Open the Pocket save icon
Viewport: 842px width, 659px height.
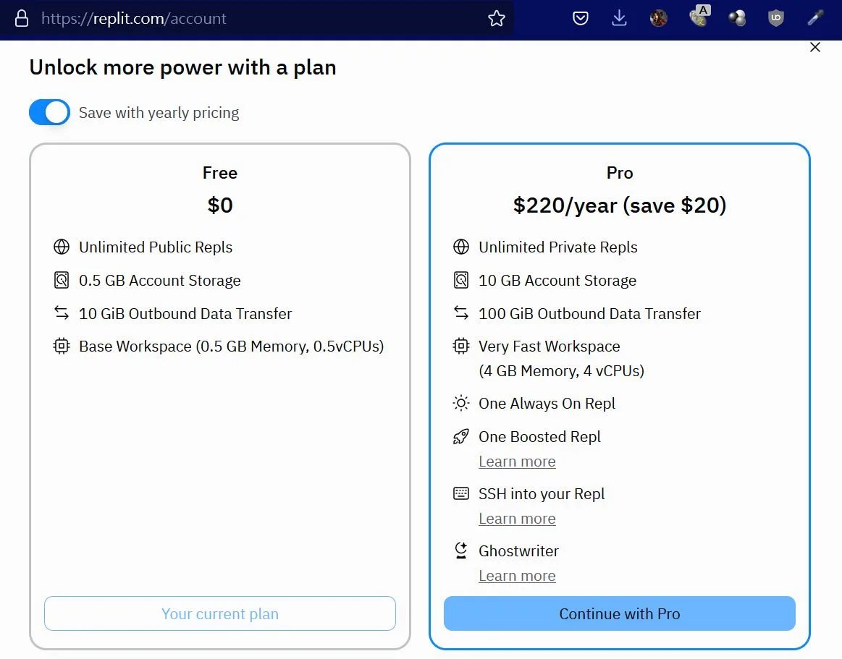tap(581, 18)
